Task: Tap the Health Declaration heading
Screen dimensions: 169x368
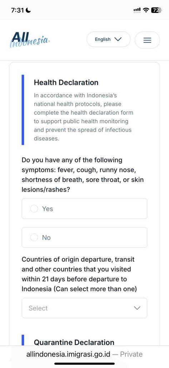Action: (x=66, y=82)
